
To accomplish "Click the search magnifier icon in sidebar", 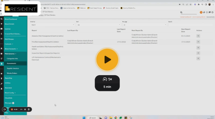I will 2,19.
